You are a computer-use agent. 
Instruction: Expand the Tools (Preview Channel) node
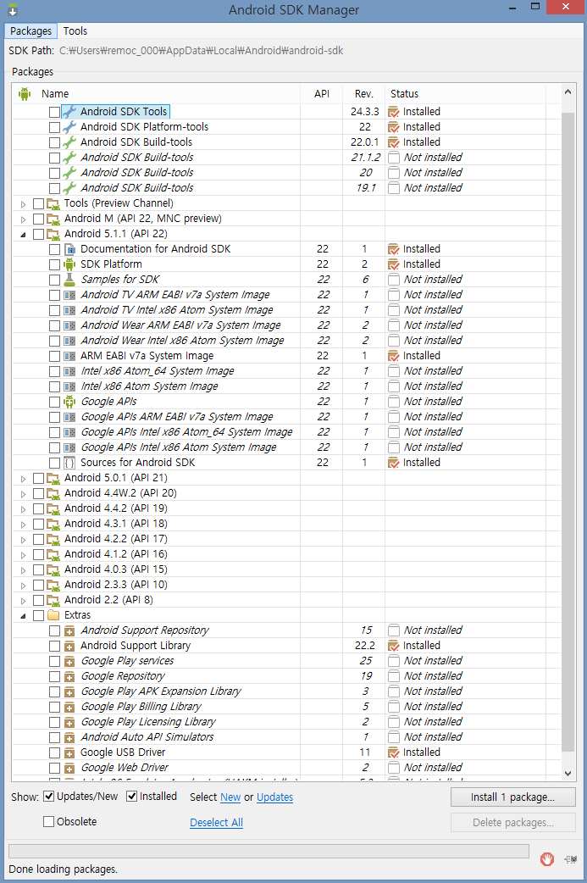click(x=23, y=204)
